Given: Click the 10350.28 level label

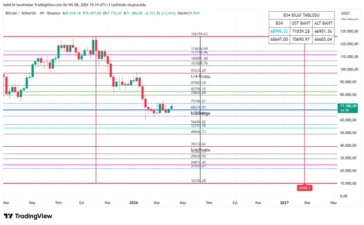Looking at the screenshot, I should 198,181.
